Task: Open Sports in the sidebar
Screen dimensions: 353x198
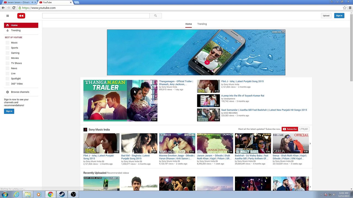Action: [15, 48]
